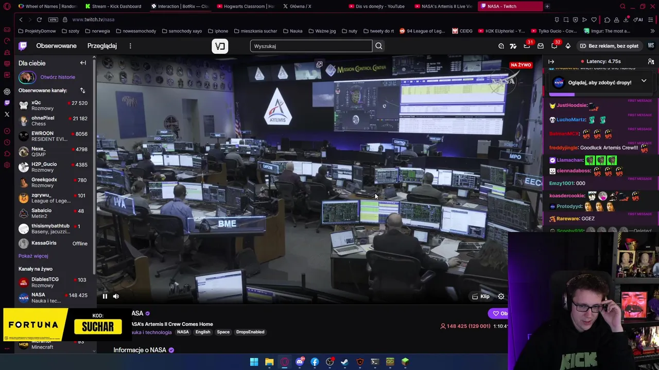This screenshot has width=659, height=370.
Task: Mute the stream with the speaker icon
Action: click(116, 296)
